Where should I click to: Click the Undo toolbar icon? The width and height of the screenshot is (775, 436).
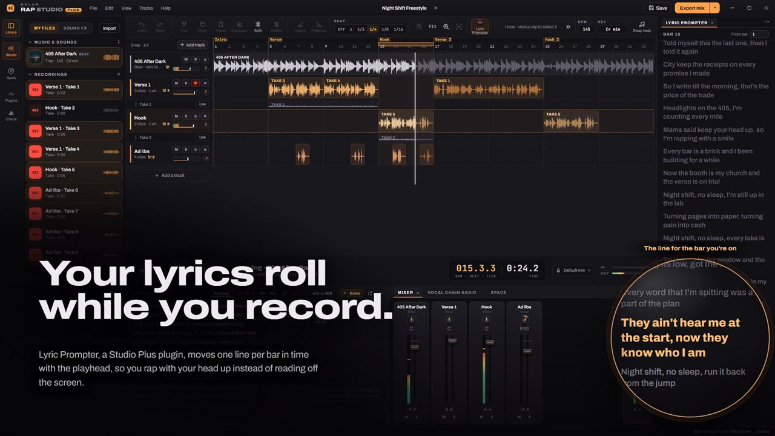point(142,27)
